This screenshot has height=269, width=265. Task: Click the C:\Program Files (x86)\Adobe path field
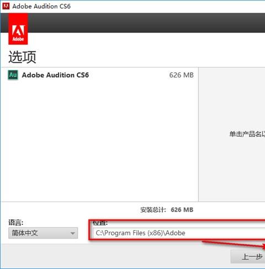(179, 233)
